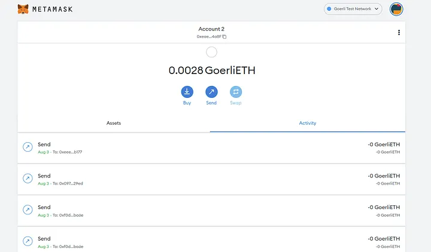Select the Activity tab
Image resolution: width=431 pixels, height=252 pixels.
307,123
